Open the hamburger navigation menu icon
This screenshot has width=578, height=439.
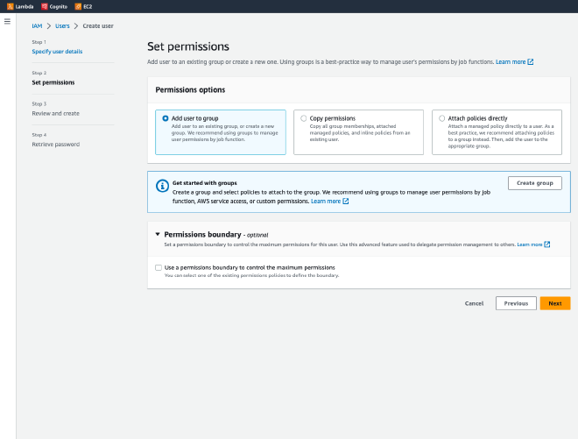(7, 20)
